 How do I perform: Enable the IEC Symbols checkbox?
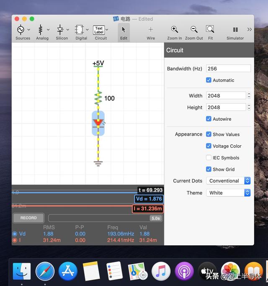(209, 157)
